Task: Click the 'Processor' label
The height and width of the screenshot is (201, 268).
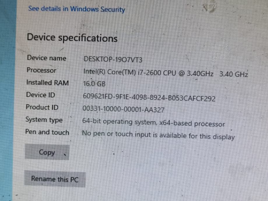Action: tap(41, 70)
